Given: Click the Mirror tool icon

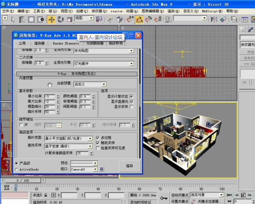Looking at the screenshot, I should pyautogui.click(x=214, y=19).
